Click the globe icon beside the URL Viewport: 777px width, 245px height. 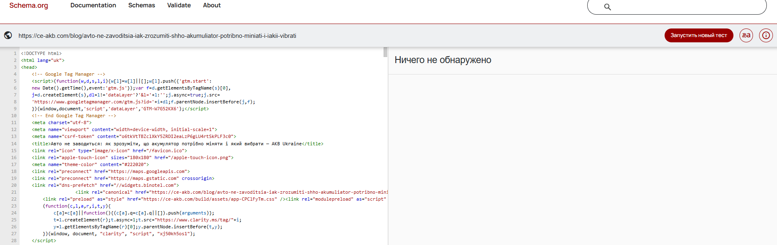click(x=8, y=35)
